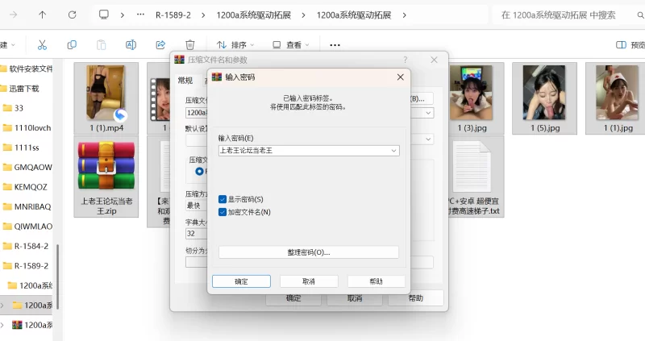The width and height of the screenshot is (645, 341).
Task: Click the WinRAR icon in 输入密码 title bar
Action: [216, 77]
